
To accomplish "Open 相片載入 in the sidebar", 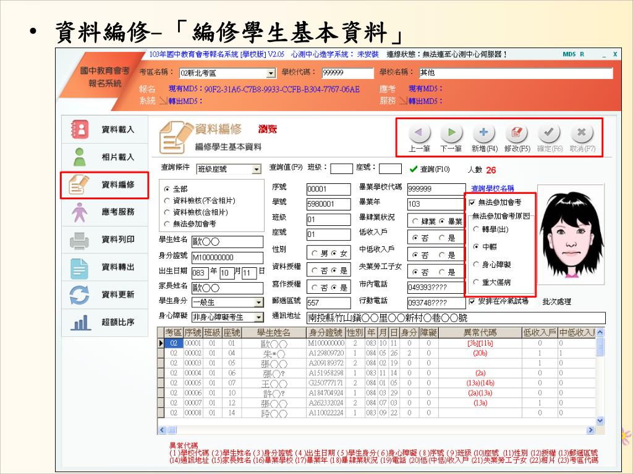I will coord(104,157).
